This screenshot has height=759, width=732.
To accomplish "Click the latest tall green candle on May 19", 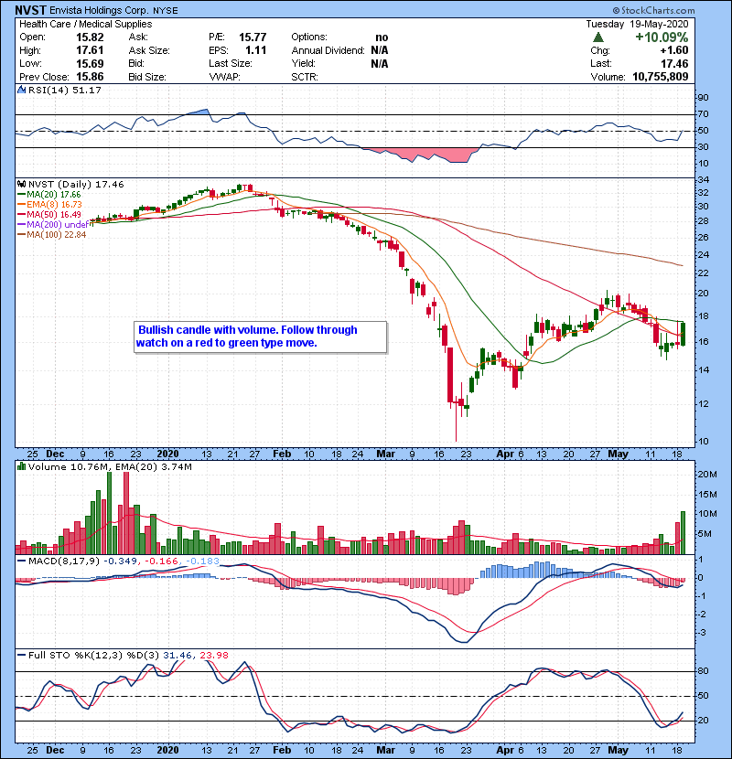I will point(684,334).
